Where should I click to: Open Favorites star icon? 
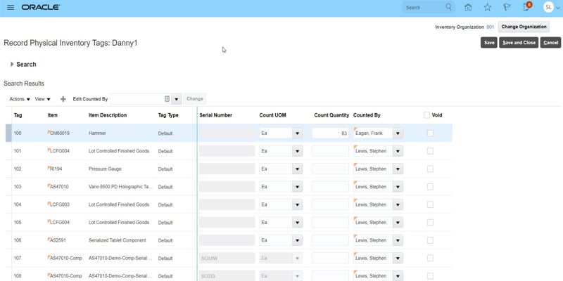488,7
